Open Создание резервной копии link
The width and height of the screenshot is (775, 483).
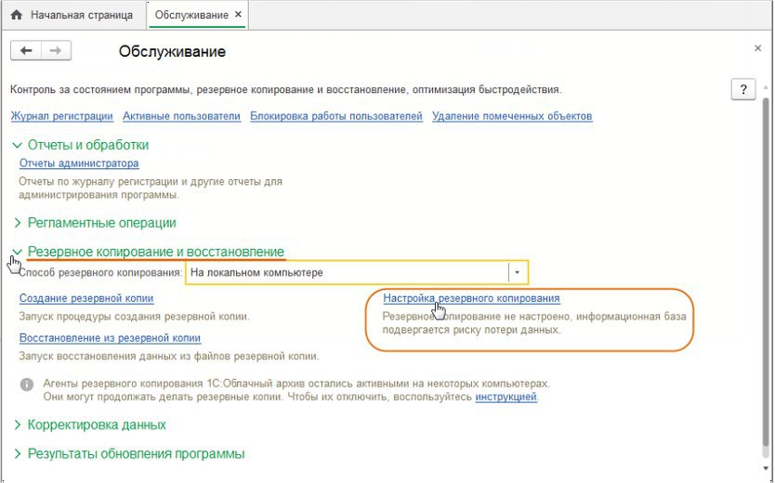pos(86,298)
